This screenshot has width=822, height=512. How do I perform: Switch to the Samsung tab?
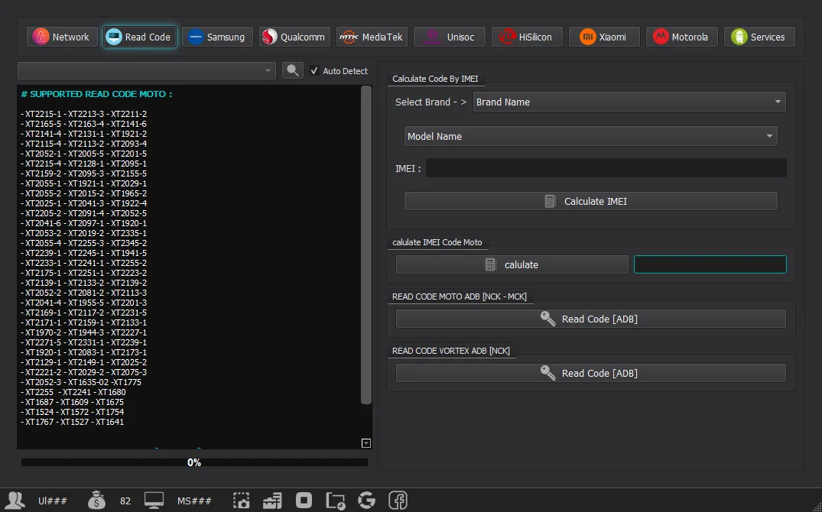[217, 37]
